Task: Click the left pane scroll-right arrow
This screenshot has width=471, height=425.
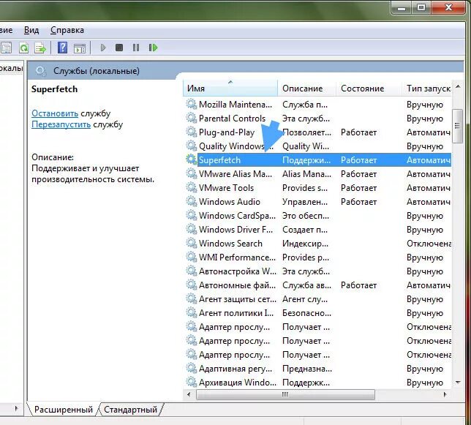Action: coord(16,408)
